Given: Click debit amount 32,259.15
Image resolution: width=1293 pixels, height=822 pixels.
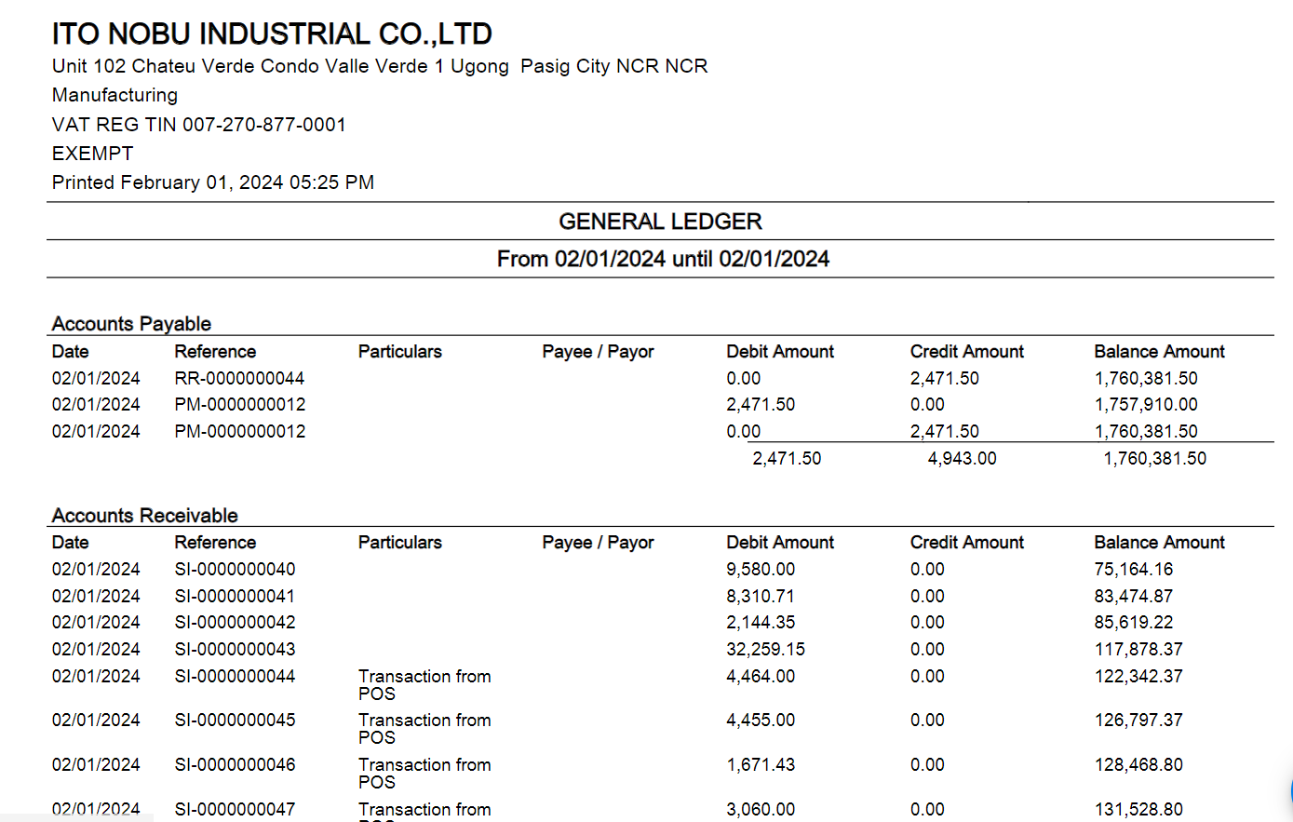Looking at the screenshot, I should coord(765,650).
